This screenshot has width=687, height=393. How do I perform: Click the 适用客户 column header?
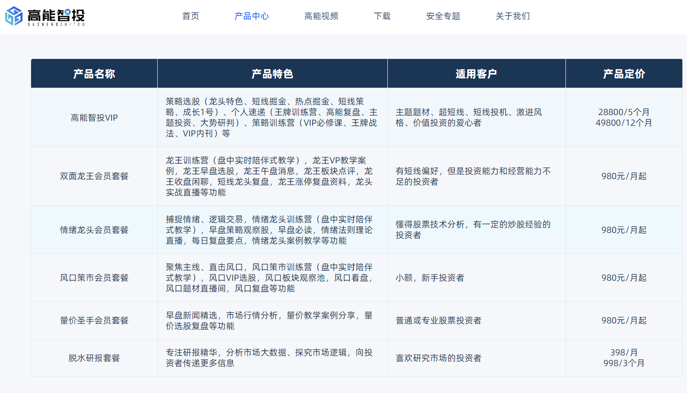pos(476,74)
